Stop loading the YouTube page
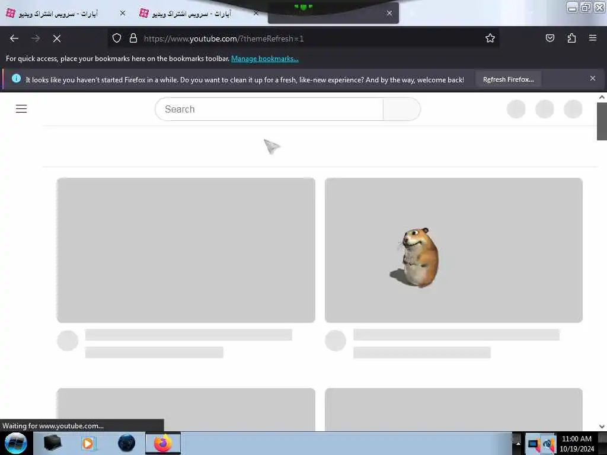This screenshot has height=455, width=607. [x=56, y=39]
